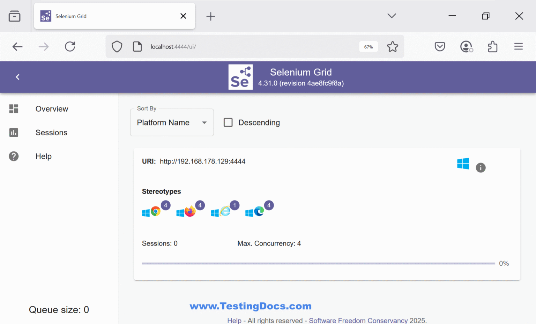Click the Selenium Grid logo in the header
Viewport: 536px width, 324px height.
(240, 77)
